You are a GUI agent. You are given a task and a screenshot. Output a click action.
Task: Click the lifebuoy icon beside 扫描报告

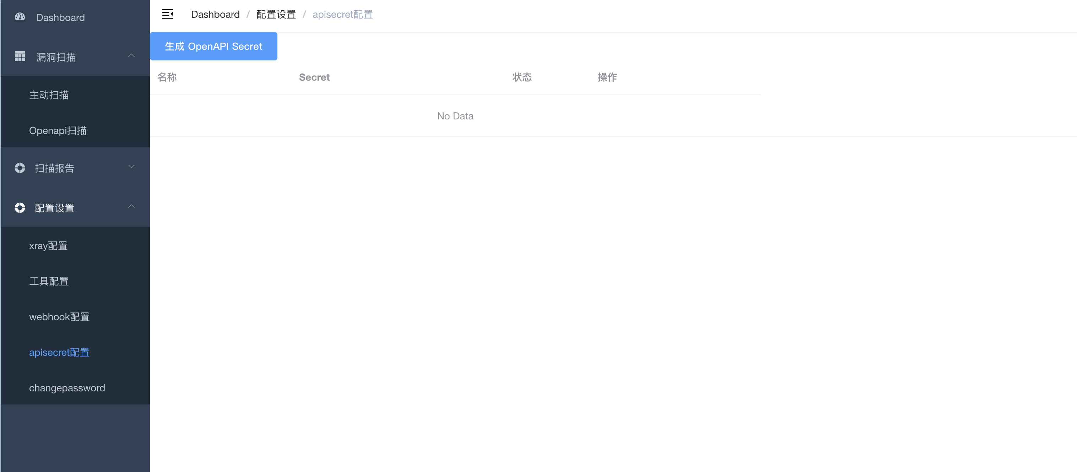coord(20,168)
